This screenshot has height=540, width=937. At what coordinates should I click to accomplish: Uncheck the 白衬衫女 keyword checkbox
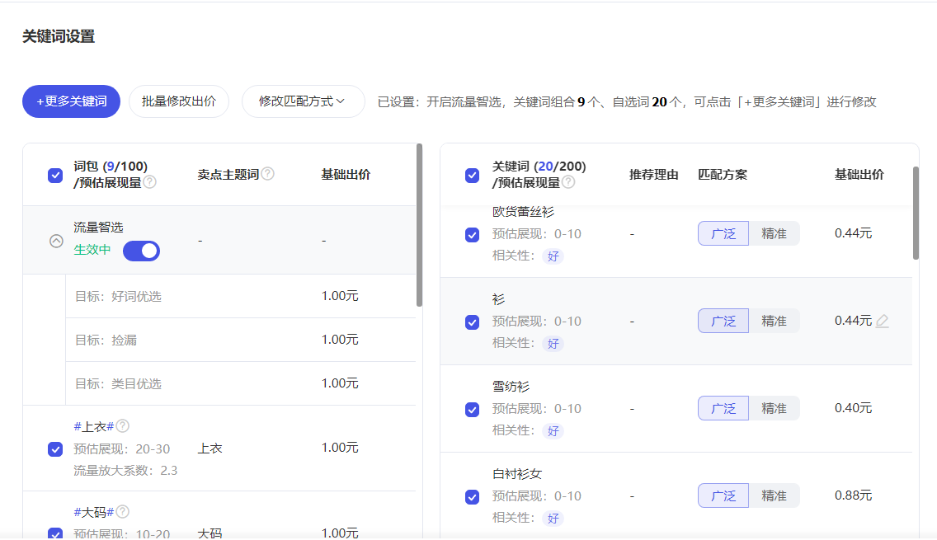click(x=472, y=496)
